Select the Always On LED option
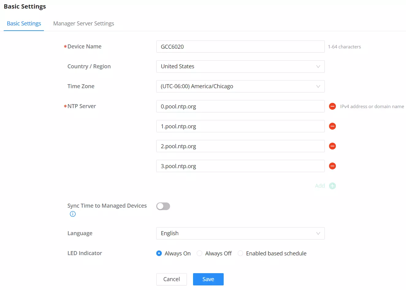This screenshot has height=290, width=406. coord(159,253)
